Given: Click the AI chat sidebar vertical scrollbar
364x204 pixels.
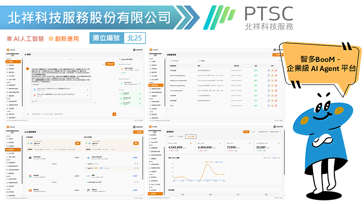Looking at the screenshot, I should tap(22, 83).
